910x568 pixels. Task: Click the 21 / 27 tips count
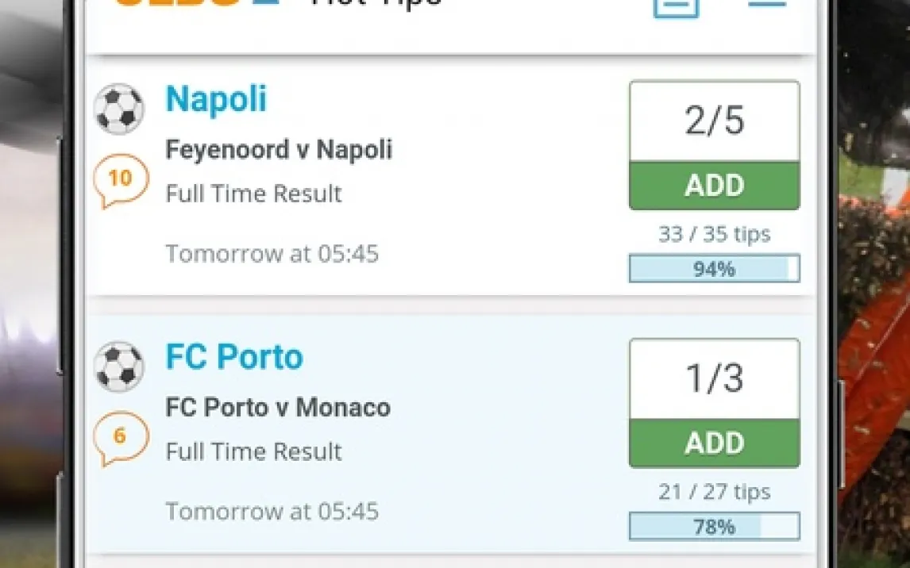(x=714, y=492)
